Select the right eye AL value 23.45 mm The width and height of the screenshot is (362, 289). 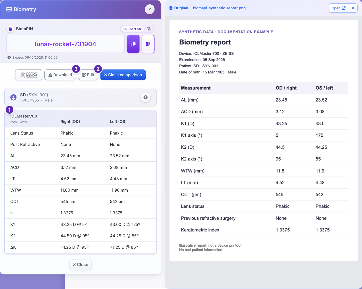tap(70, 156)
